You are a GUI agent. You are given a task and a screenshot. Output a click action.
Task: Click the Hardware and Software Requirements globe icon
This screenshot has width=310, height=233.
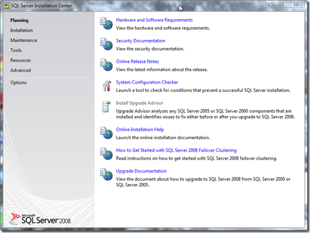tap(107, 23)
